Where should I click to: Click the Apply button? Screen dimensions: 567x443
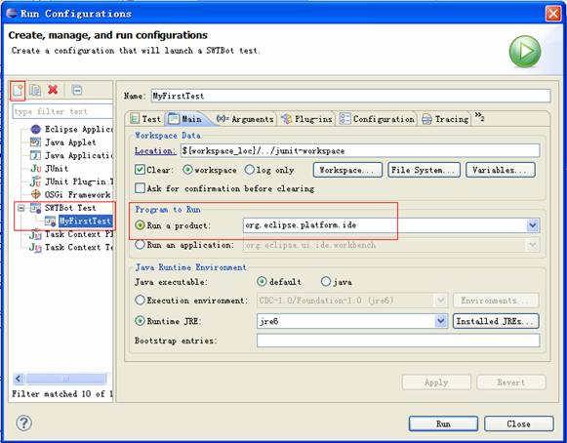pos(436,383)
